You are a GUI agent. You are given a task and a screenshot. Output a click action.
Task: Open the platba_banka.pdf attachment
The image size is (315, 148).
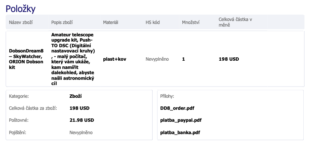180,133
